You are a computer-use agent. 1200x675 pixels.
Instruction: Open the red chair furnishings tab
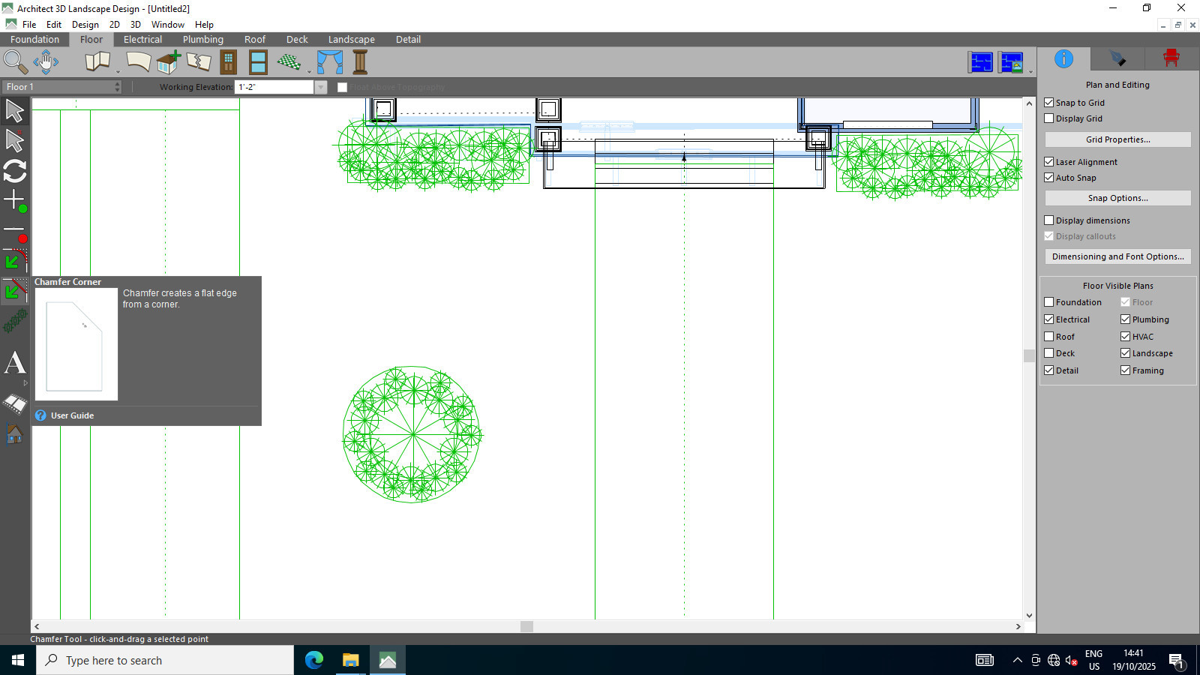click(x=1171, y=58)
